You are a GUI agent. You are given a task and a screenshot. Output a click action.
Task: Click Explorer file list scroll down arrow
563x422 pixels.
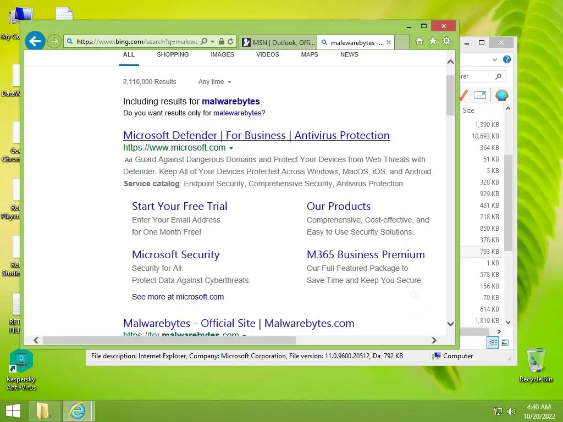508,322
